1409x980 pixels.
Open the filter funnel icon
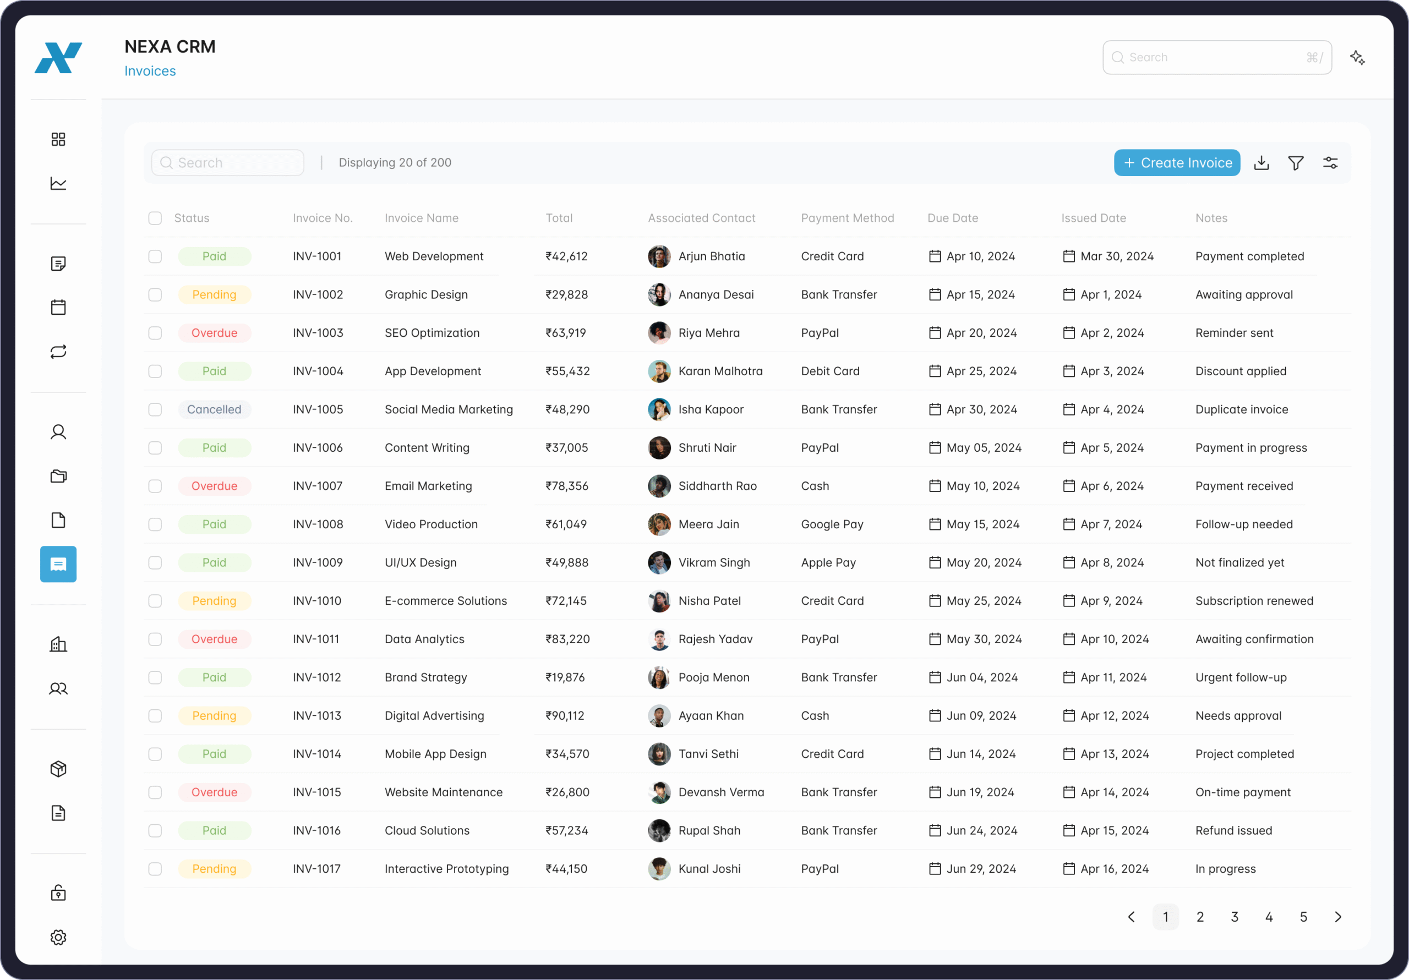click(x=1296, y=163)
